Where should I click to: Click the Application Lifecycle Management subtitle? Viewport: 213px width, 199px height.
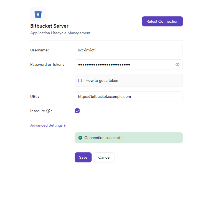pyautogui.click(x=60, y=33)
